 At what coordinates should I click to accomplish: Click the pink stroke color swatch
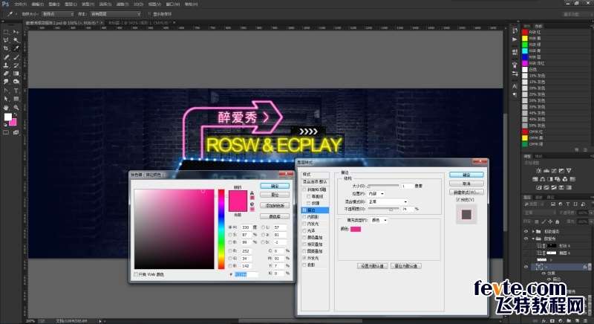(x=356, y=229)
